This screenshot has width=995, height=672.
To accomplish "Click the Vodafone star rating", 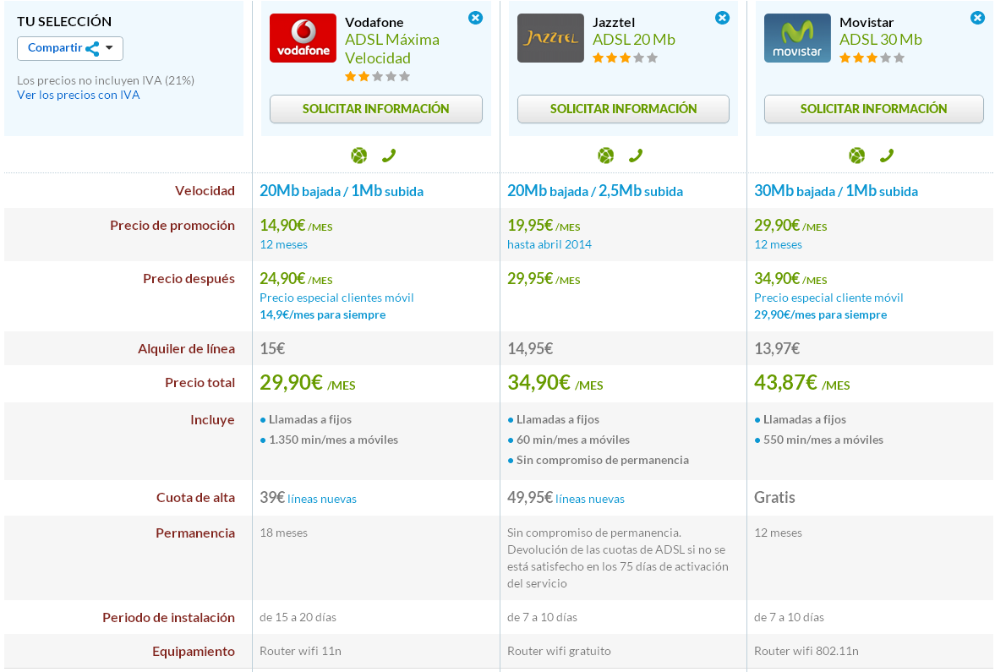I will 378,77.
